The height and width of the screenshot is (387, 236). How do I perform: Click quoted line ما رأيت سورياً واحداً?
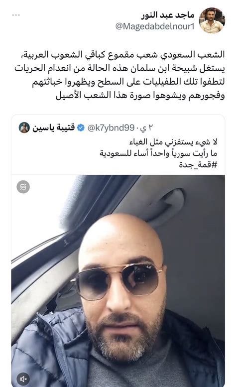158,153
